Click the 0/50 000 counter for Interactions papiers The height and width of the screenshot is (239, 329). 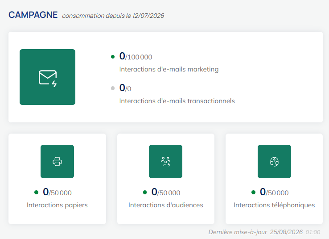tap(57, 192)
